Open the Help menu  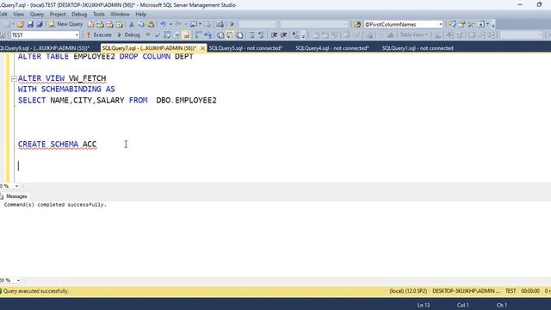point(141,14)
